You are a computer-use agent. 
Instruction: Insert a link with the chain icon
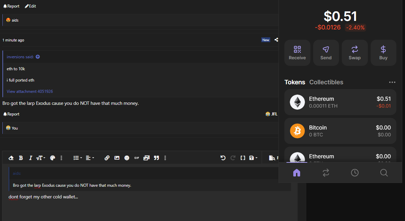(x=107, y=158)
